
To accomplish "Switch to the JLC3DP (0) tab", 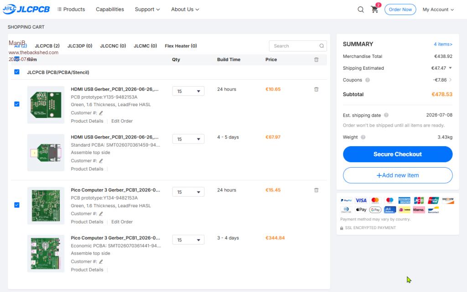I will [x=80, y=46].
